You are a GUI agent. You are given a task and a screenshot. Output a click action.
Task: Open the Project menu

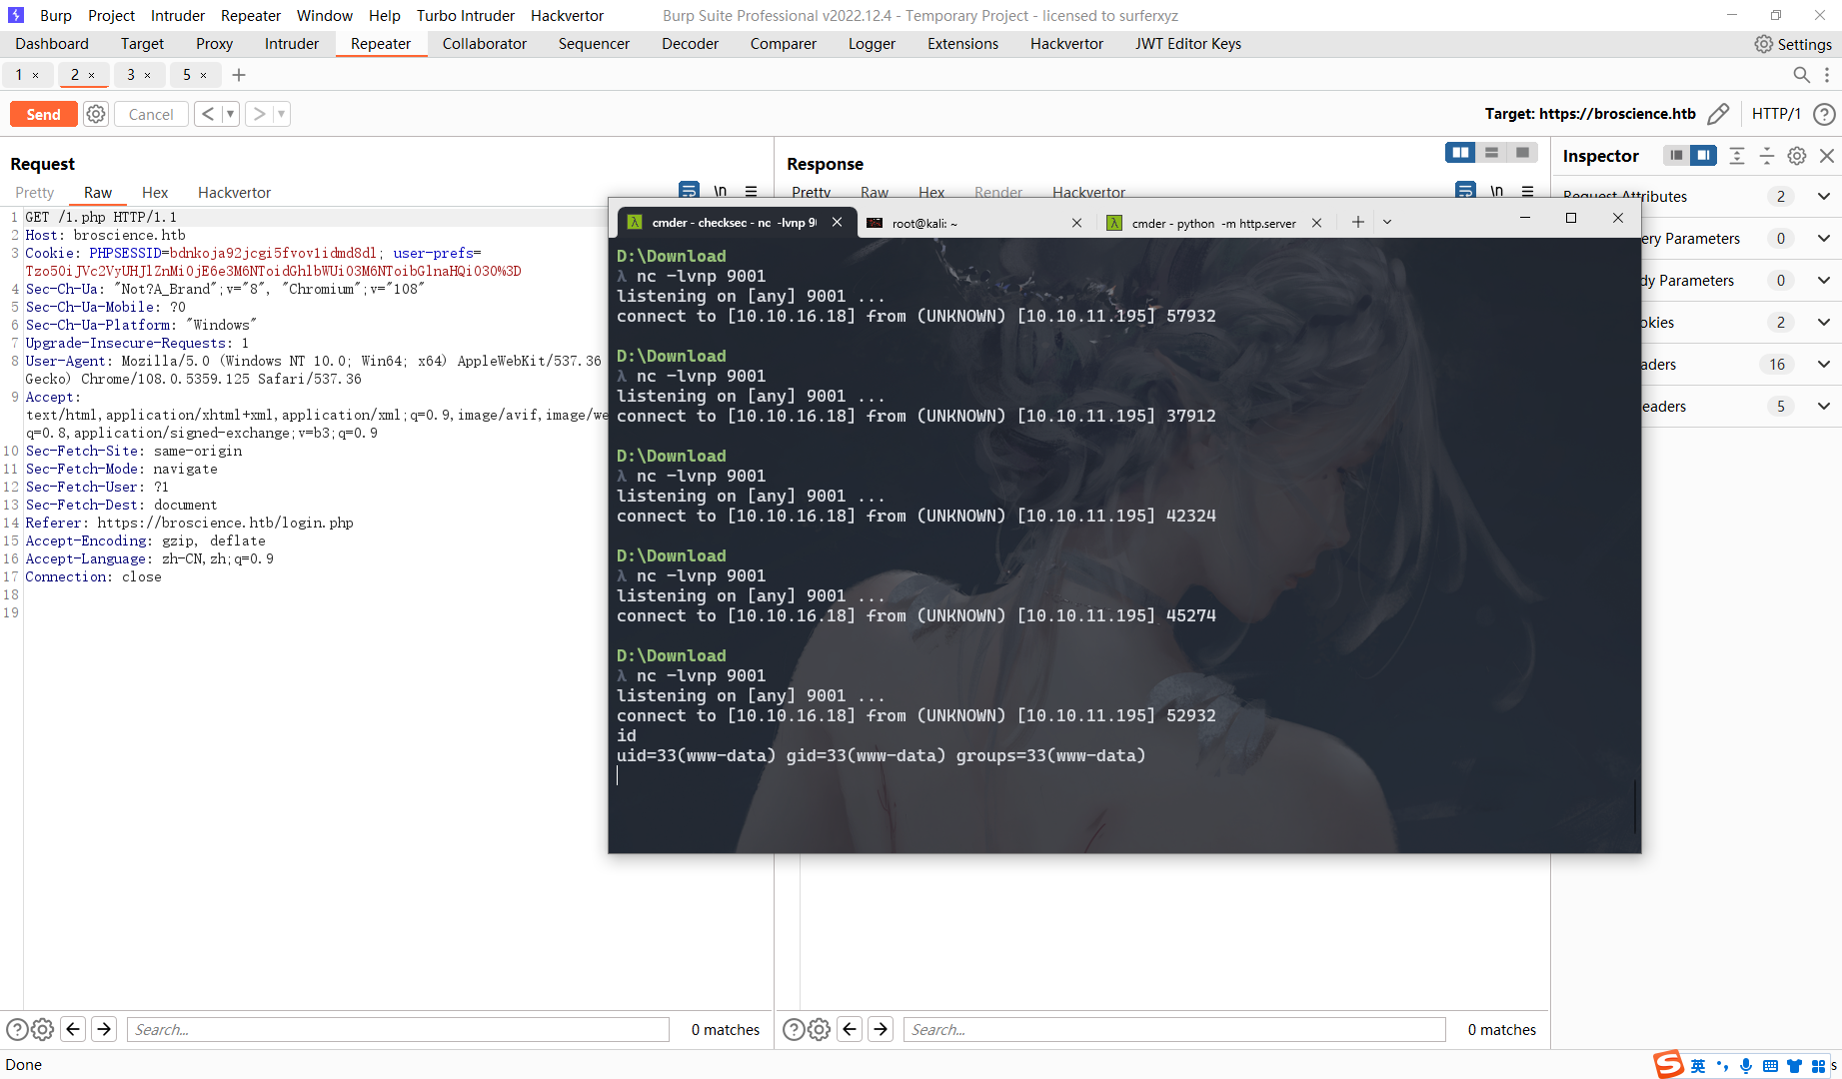[x=111, y=15]
